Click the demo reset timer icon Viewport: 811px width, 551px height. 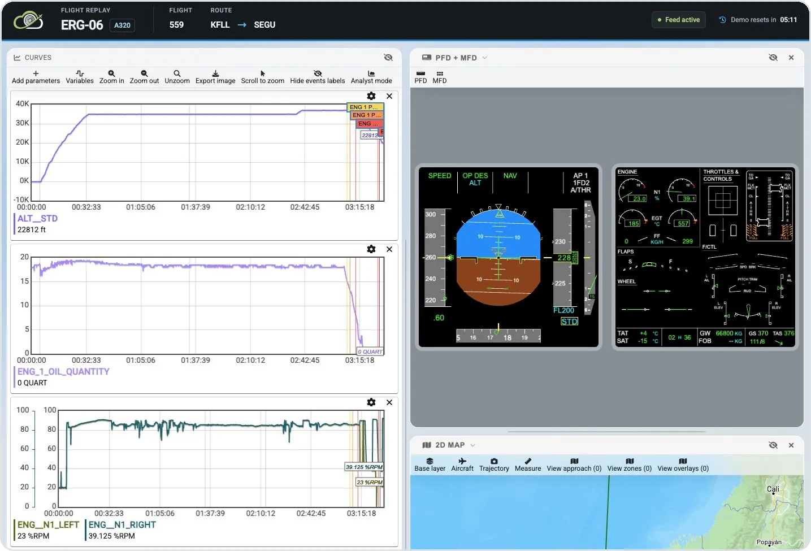[x=722, y=20]
